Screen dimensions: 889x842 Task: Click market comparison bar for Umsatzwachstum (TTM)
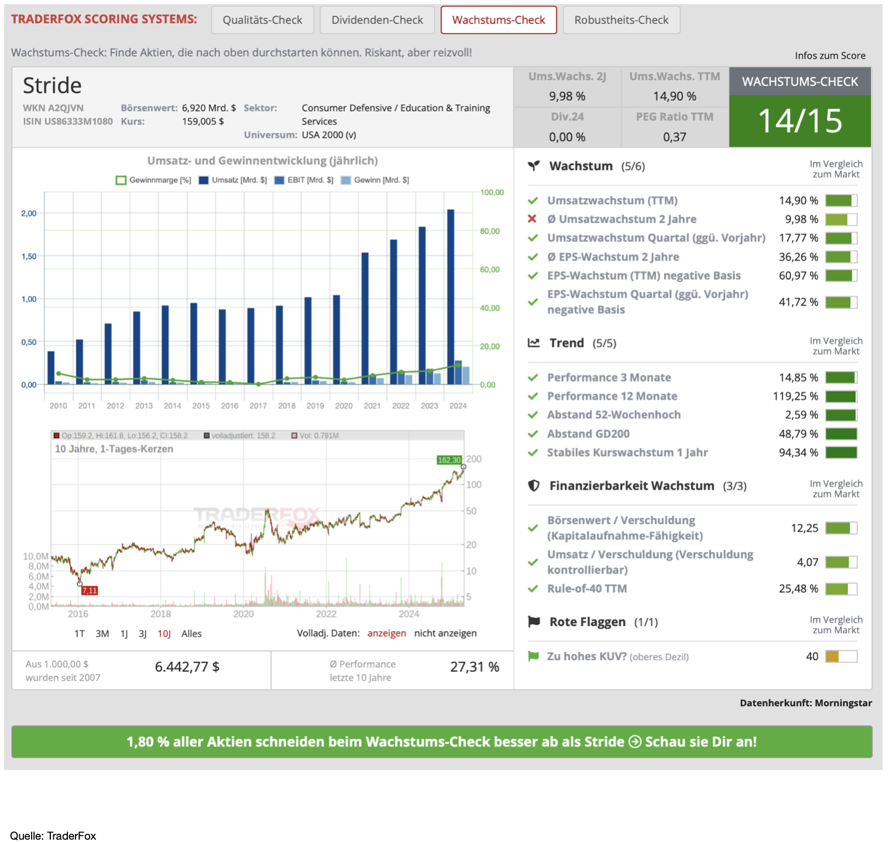[841, 201]
